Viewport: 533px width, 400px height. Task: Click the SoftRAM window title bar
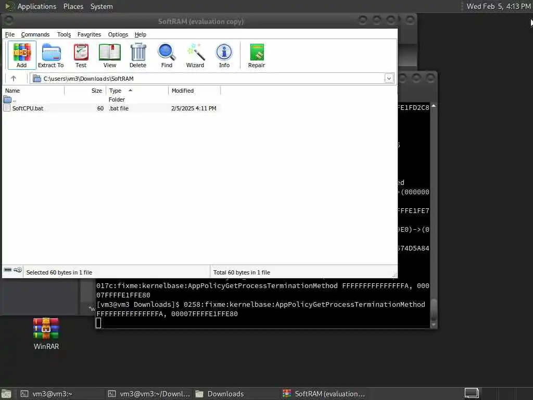(200, 21)
